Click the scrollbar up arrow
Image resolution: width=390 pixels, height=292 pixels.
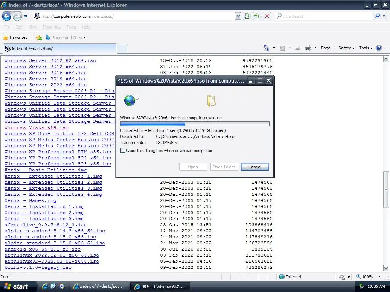pyautogui.click(x=386, y=59)
